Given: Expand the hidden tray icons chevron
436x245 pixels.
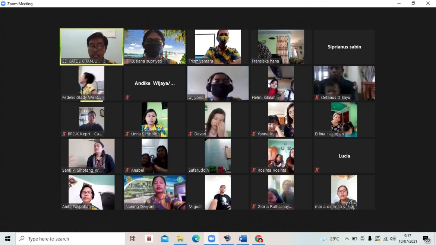Looking at the screenshot, I should coord(347,239).
